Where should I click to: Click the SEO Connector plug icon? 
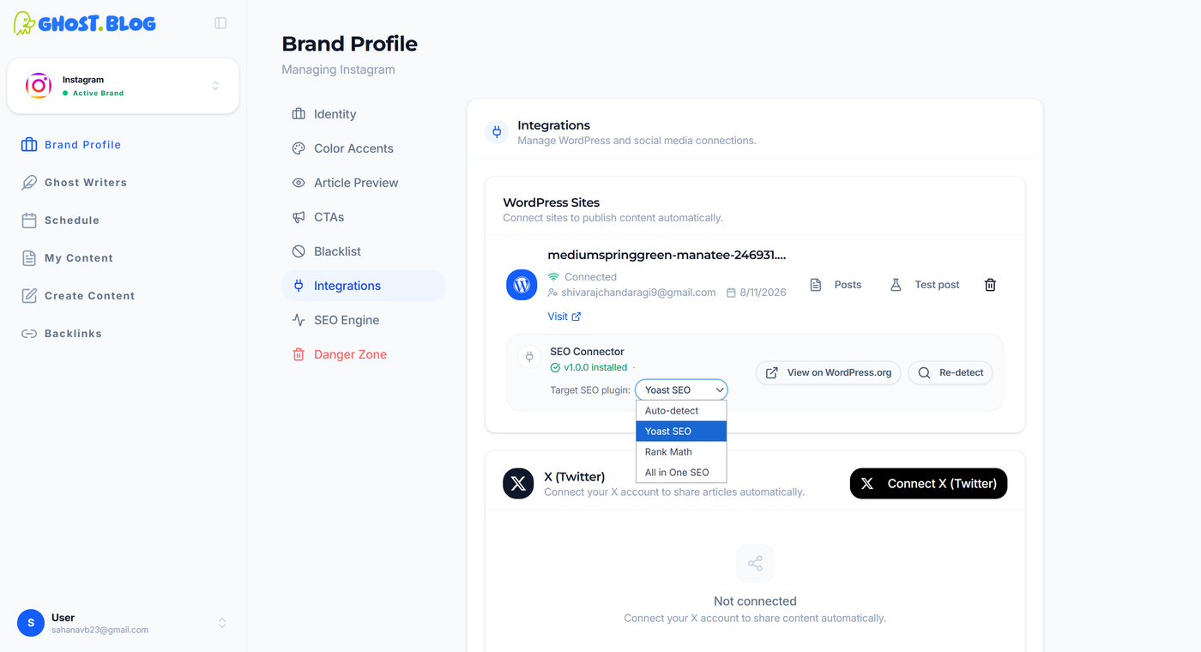(529, 356)
